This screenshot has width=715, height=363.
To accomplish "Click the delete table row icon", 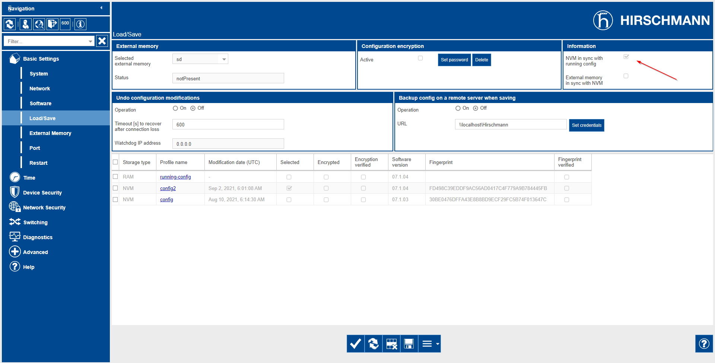I will pyautogui.click(x=391, y=344).
